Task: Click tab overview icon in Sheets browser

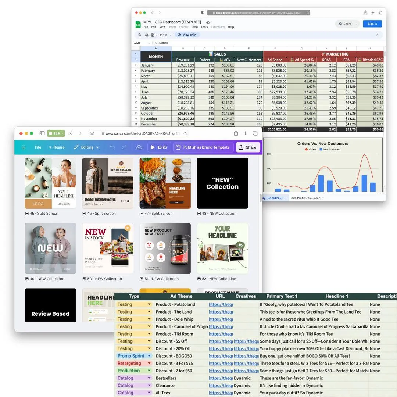Action: pos(380,12)
